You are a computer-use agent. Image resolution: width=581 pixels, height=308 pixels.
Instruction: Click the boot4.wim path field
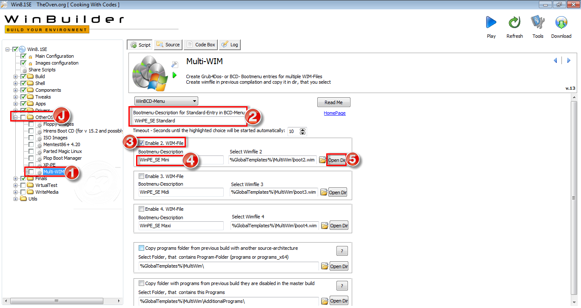275,226
